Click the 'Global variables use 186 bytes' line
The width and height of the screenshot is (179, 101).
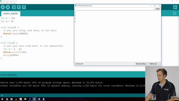[73, 86]
